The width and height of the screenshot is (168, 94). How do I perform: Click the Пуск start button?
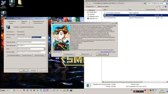tap(3, 90)
